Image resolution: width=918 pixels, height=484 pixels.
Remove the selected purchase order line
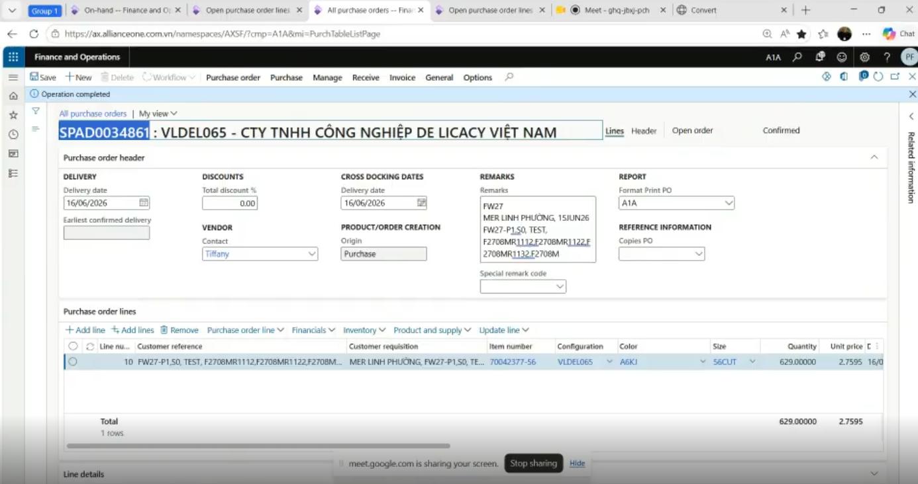(x=179, y=330)
